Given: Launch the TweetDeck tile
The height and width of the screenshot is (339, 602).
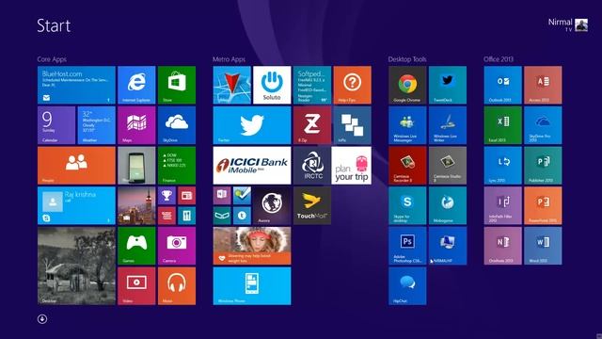Looking at the screenshot, I should (448, 85).
